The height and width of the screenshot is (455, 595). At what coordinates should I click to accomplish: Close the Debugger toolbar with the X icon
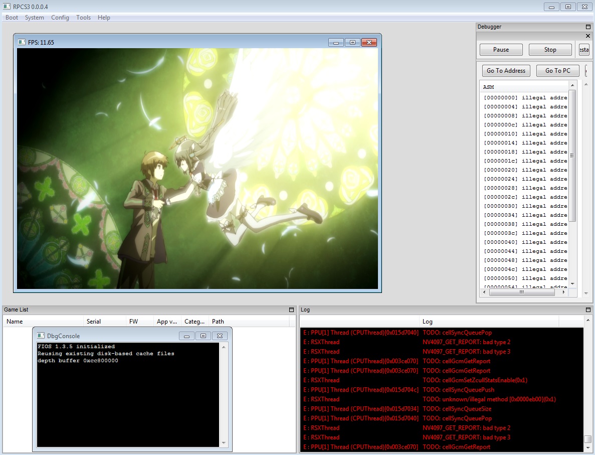pos(588,36)
